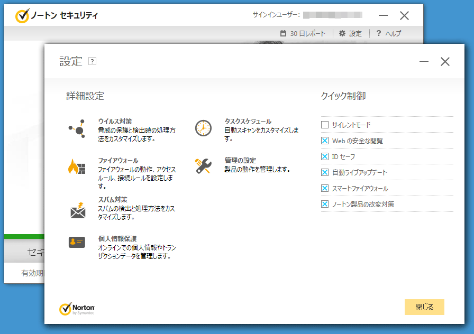Open the スパム対策 link
The image size is (474, 334).
[113, 200]
